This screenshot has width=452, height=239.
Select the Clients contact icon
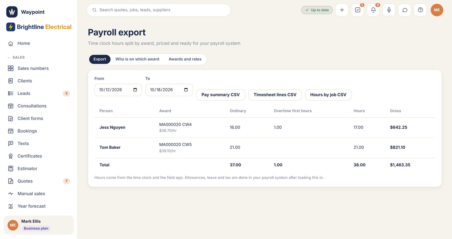[x=11, y=81]
